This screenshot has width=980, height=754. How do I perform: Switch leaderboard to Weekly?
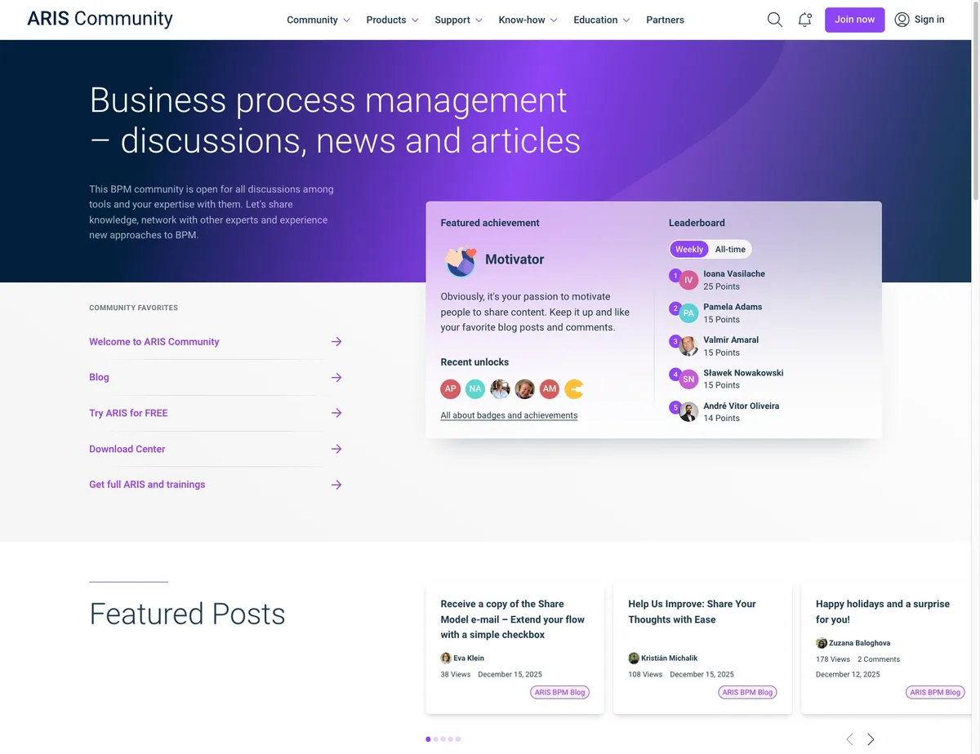pyautogui.click(x=689, y=250)
